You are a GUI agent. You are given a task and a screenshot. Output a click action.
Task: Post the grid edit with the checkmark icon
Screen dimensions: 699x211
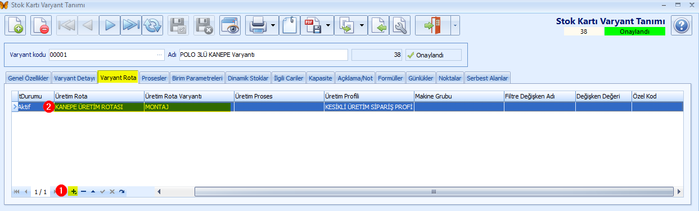[x=102, y=192]
